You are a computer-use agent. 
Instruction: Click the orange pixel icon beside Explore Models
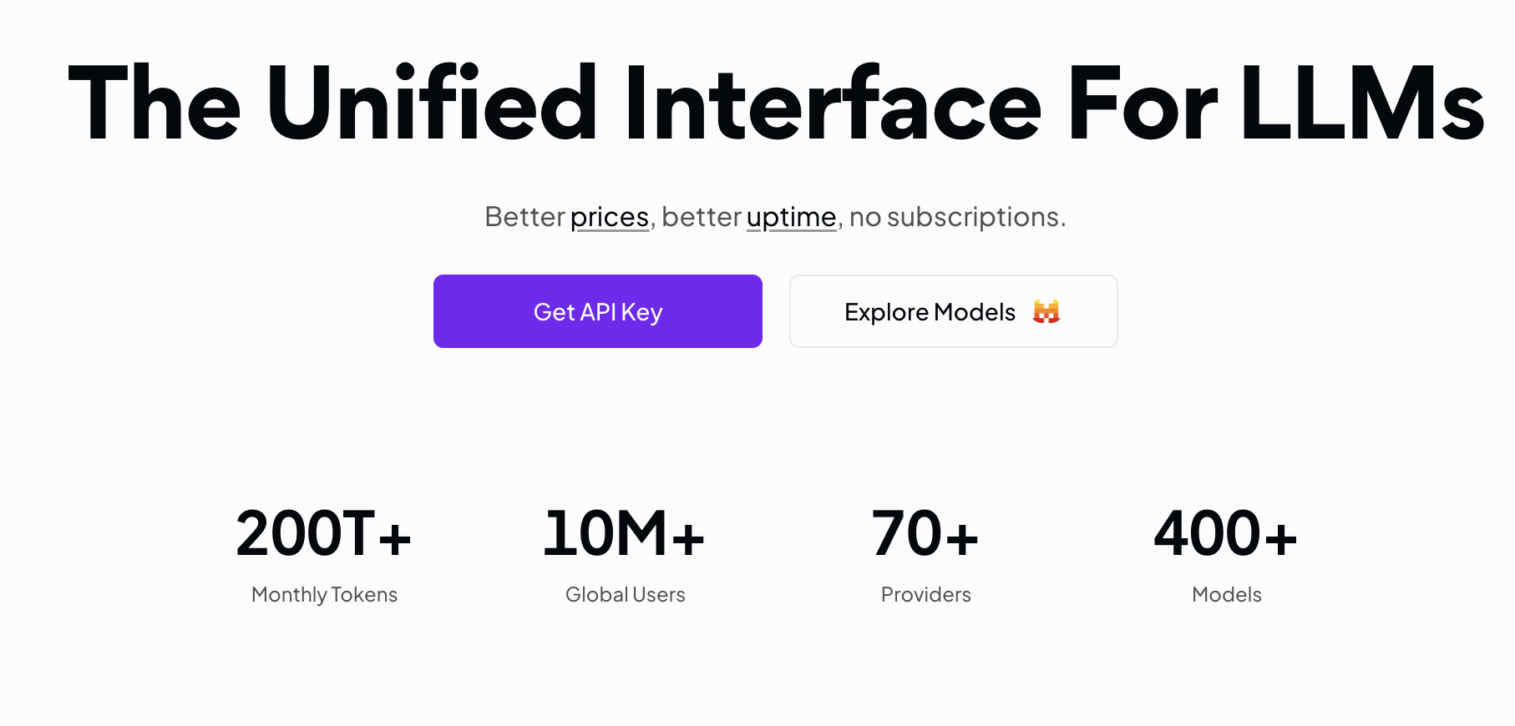(x=1046, y=311)
